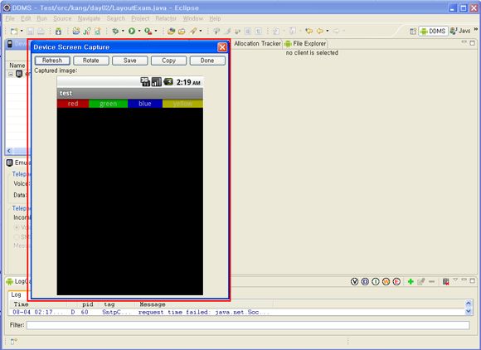
Task: Click the green Run toolbar icon
Action: [132, 31]
